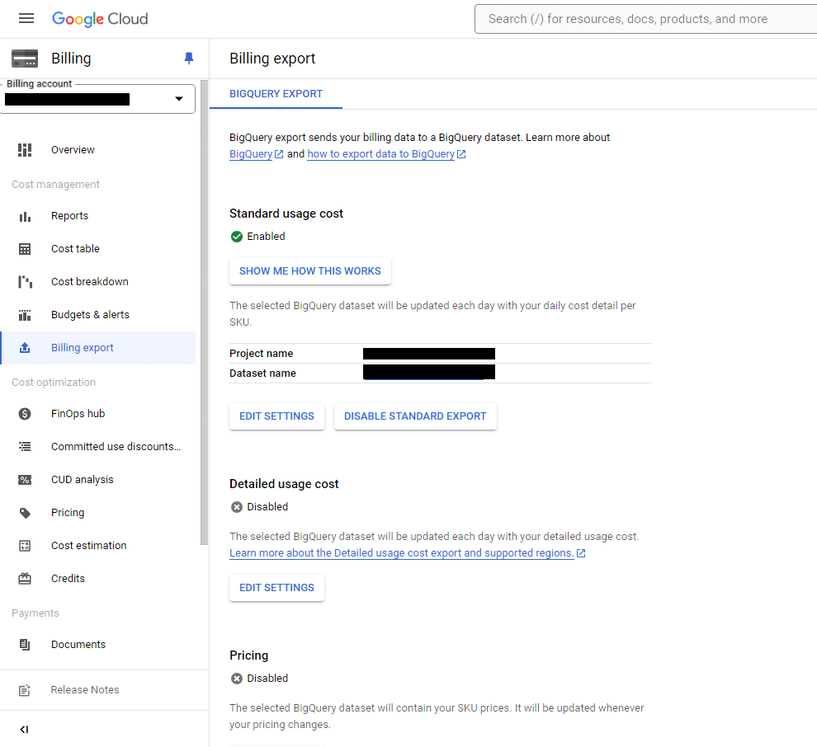The width and height of the screenshot is (817, 747).
Task: Click the Cost estimation icon
Action: click(x=25, y=545)
